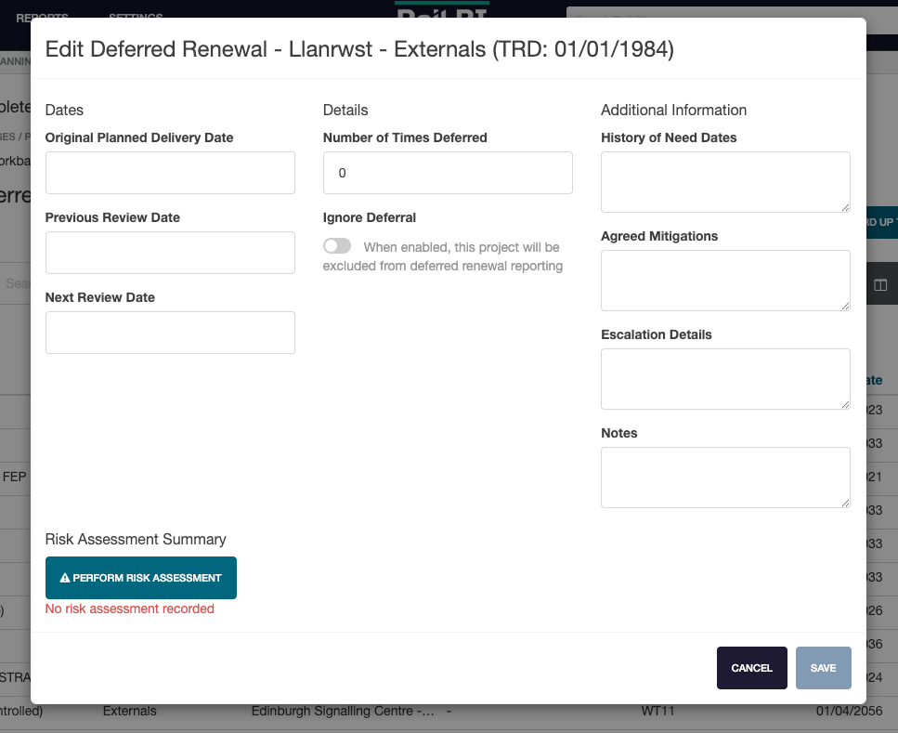Viewport: 898px width, 733px height.
Task: Click the Escalation Details resize corner
Action: coord(844,403)
